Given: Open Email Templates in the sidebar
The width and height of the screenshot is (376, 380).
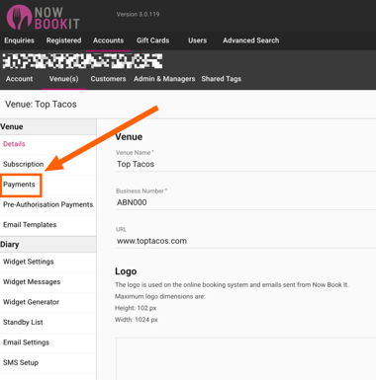Looking at the screenshot, I should pyautogui.click(x=47, y=225).
